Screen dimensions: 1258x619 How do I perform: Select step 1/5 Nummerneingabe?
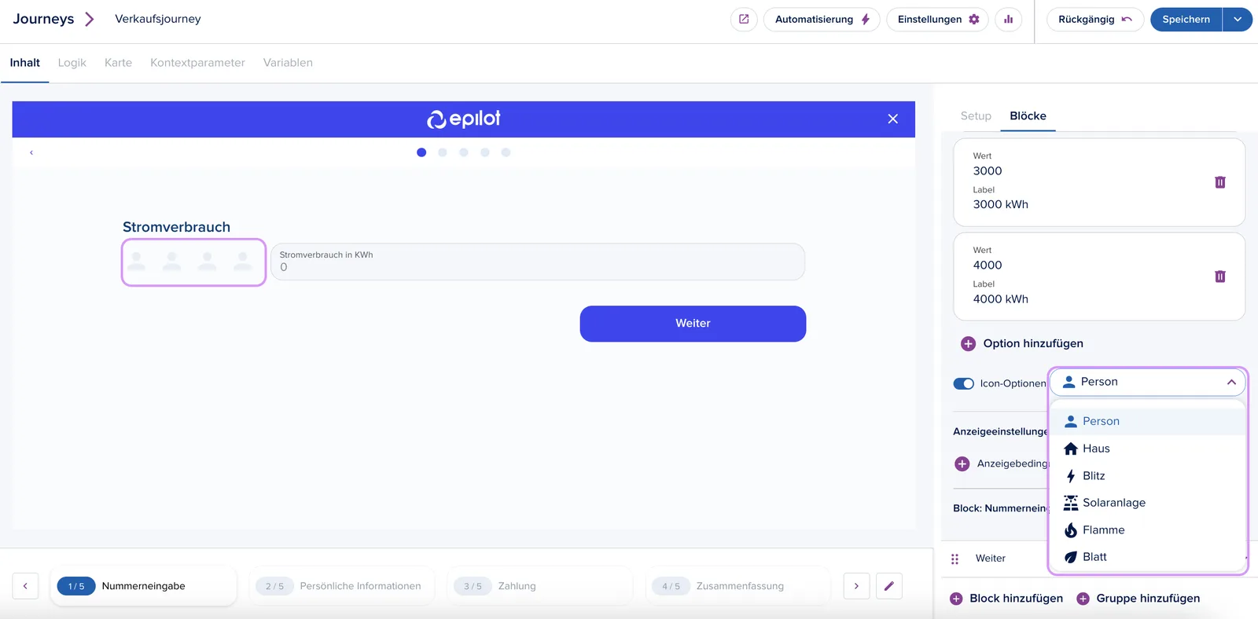[143, 586]
